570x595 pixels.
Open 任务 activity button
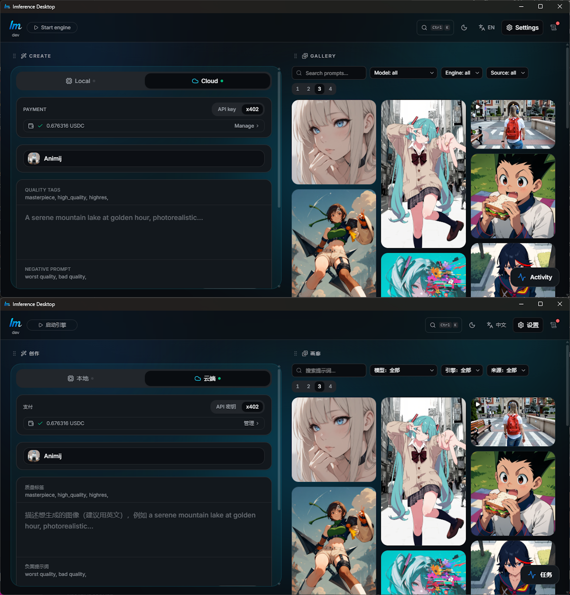[540, 575]
